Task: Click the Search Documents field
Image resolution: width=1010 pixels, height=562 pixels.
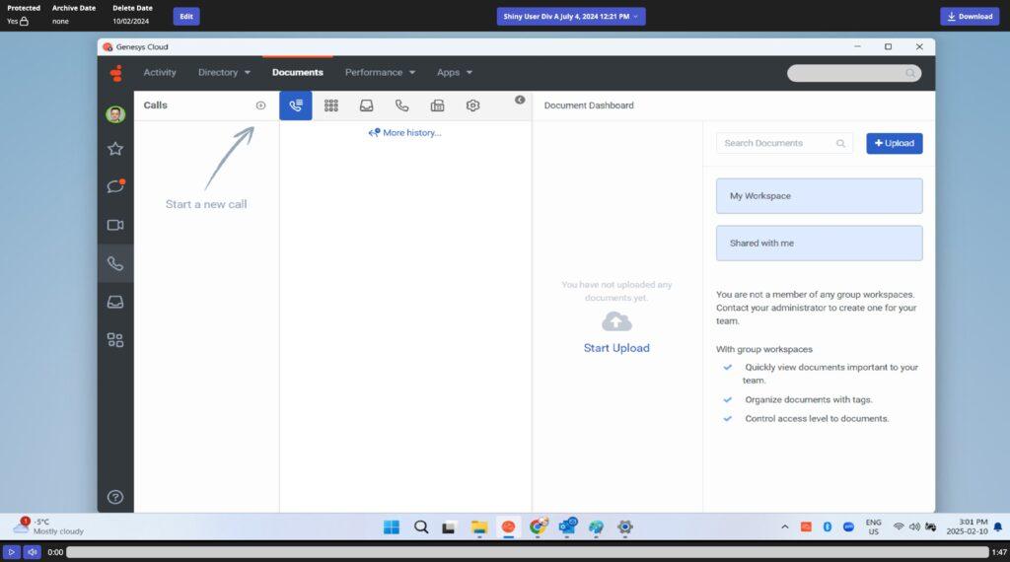Action: point(777,143)
